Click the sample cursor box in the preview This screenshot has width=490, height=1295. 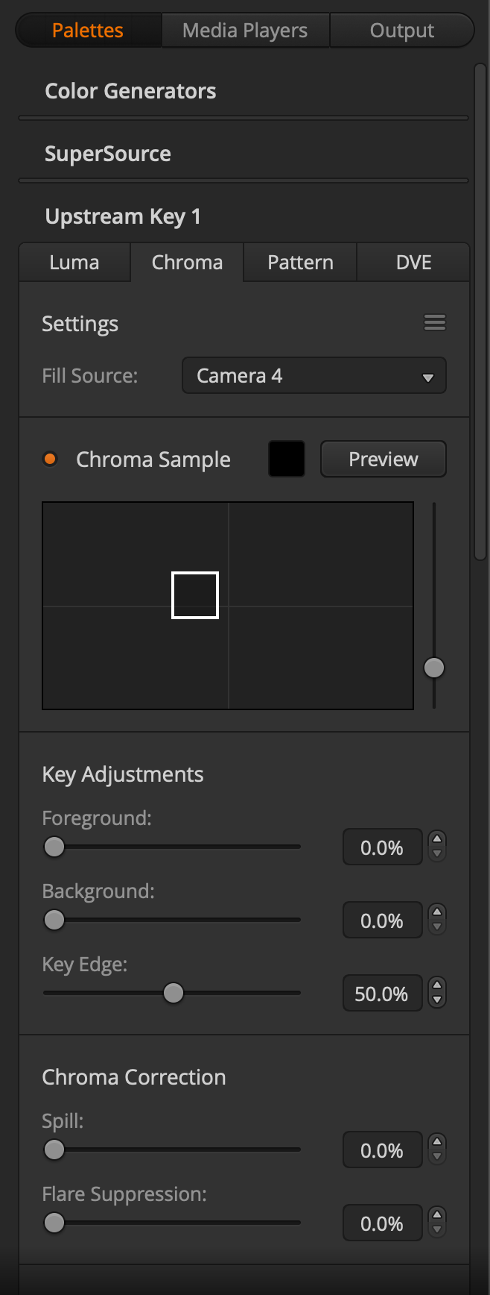194,595
